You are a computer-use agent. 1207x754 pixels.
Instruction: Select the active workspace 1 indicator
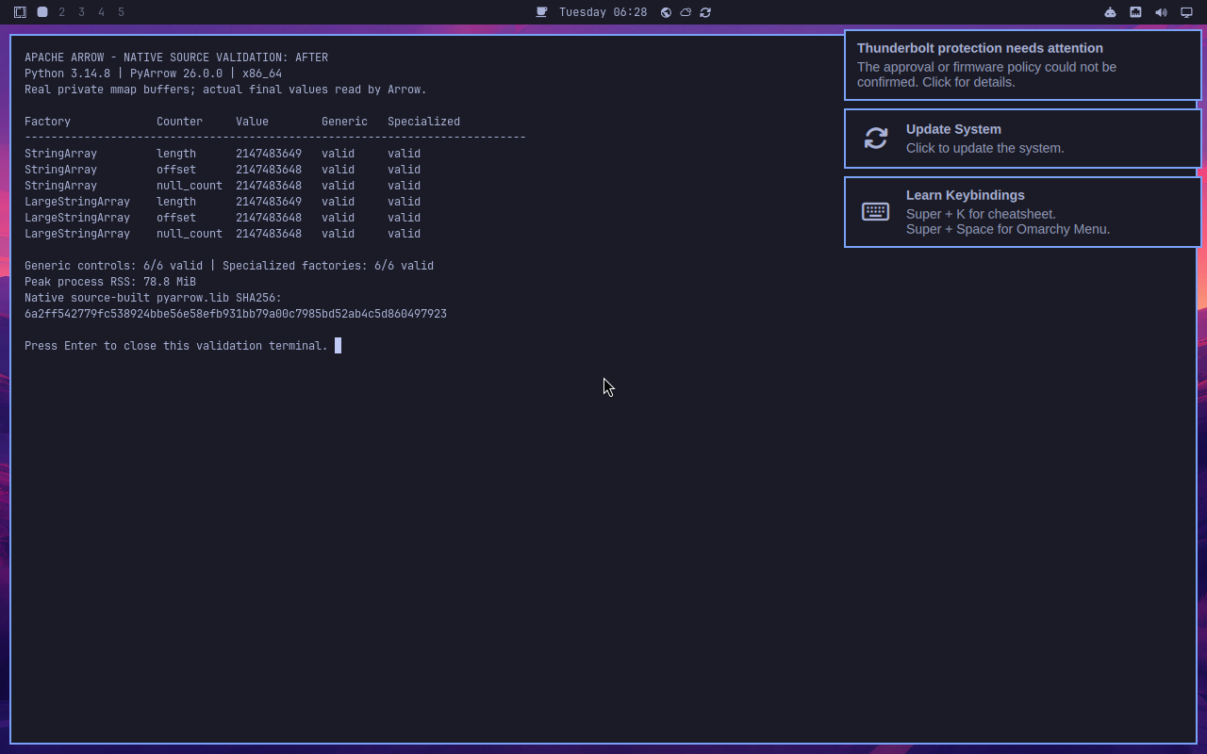42,12
